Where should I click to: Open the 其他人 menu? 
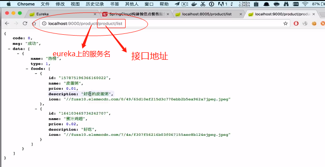click(131, 4)
